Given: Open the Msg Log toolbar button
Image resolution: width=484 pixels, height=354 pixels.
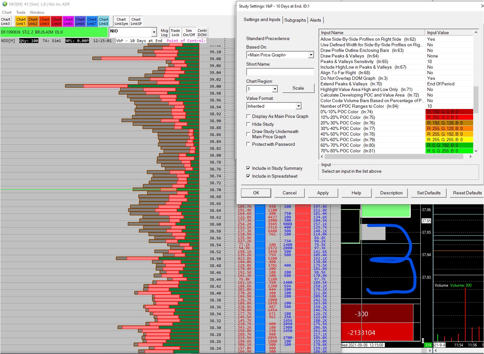Looking at the screenshot, I should 164,33.
